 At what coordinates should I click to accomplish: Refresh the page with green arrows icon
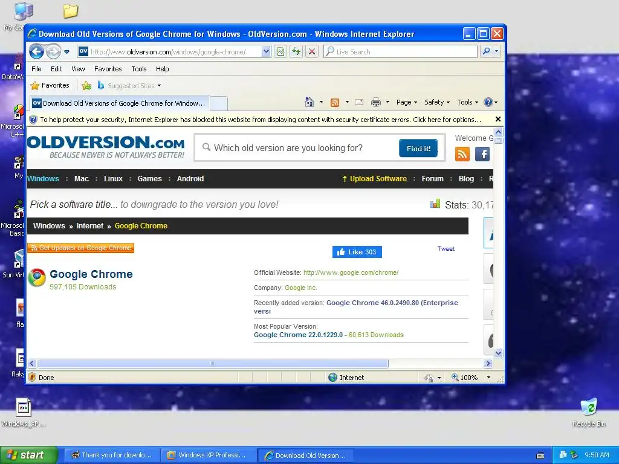[x=296, y=52]
